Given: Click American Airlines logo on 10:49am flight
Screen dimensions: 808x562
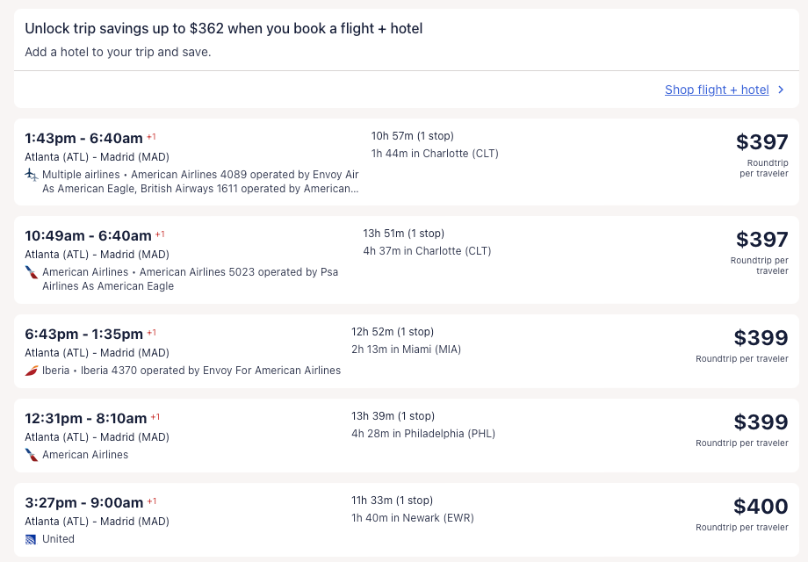Looking at the screenshot, I should [x=32, y=272].
